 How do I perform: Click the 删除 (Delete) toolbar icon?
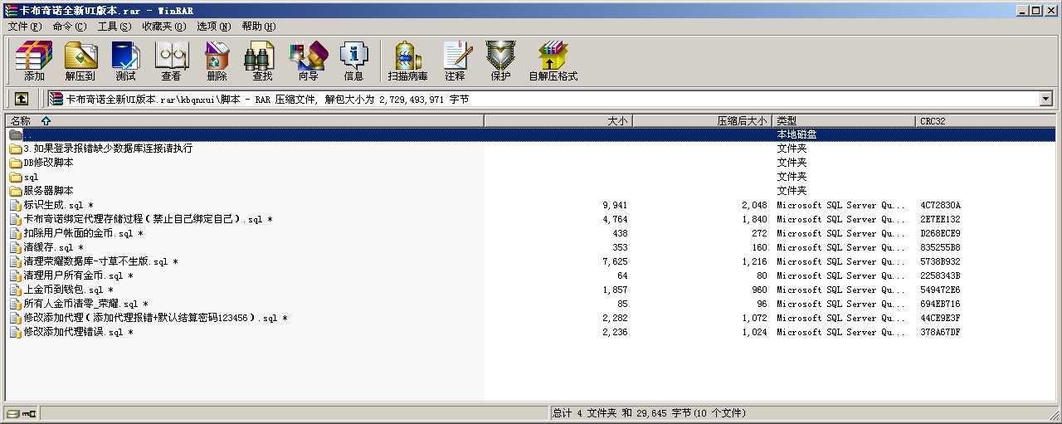217,61
